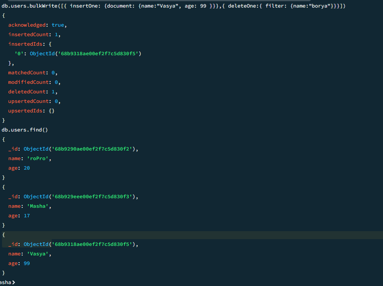Click the "acknowledged" key in the result
Screen dimensions: 383x286
(27, 25)
